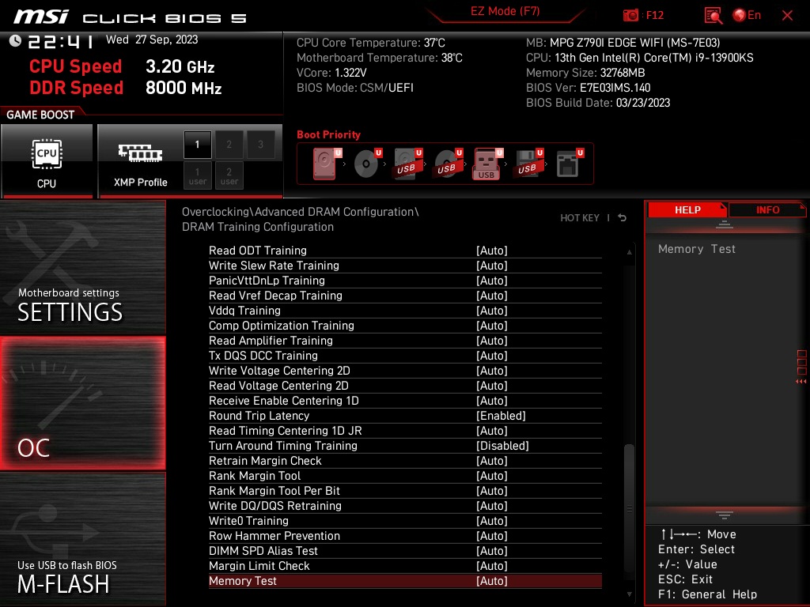Select Read Amplifier Training row

(x=405, y=341)
